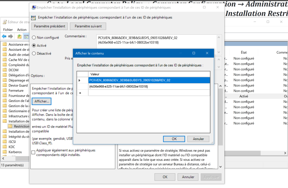The image size is (288, 188).
Task: Select the {4d36e968-e325...} value row
Action: pos(149,86)
